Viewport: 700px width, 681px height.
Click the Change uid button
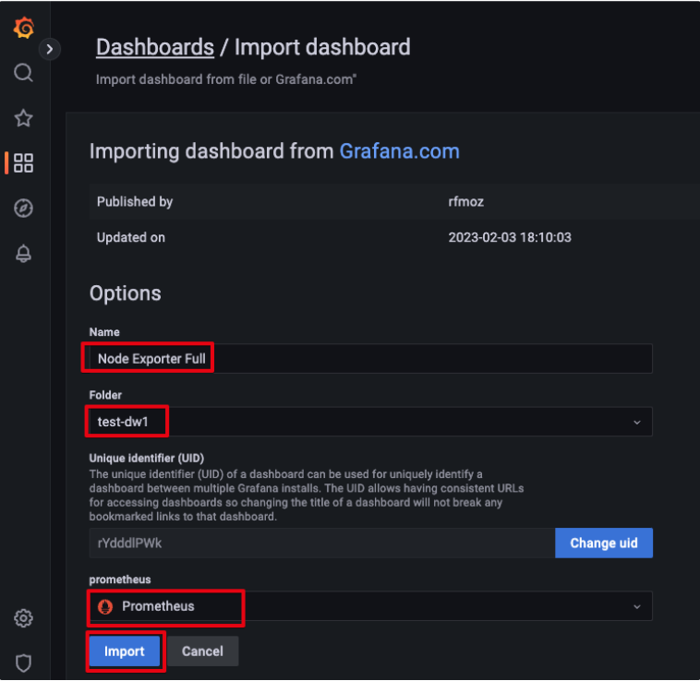[604, 544]
